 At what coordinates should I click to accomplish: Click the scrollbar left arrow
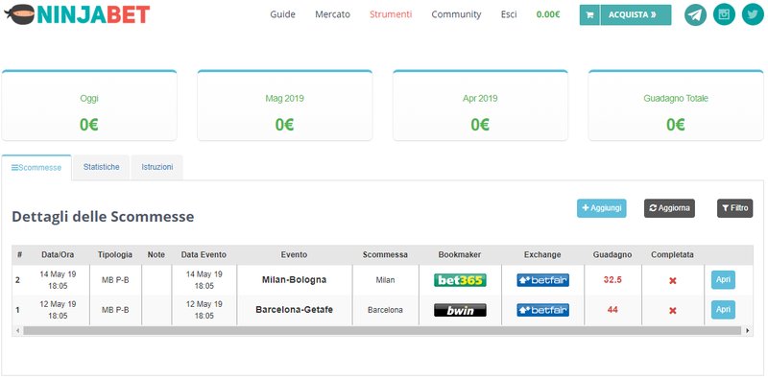pos(17,331)
